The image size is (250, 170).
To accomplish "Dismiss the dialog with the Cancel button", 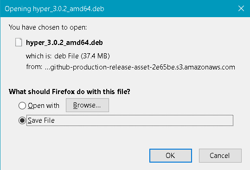I will click(x=220, y=156).
